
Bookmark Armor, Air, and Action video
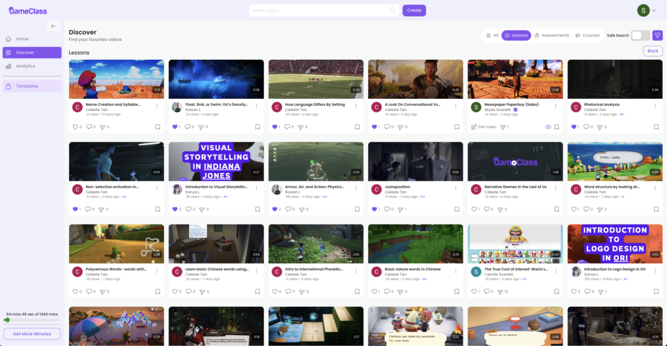click(357, 209)
